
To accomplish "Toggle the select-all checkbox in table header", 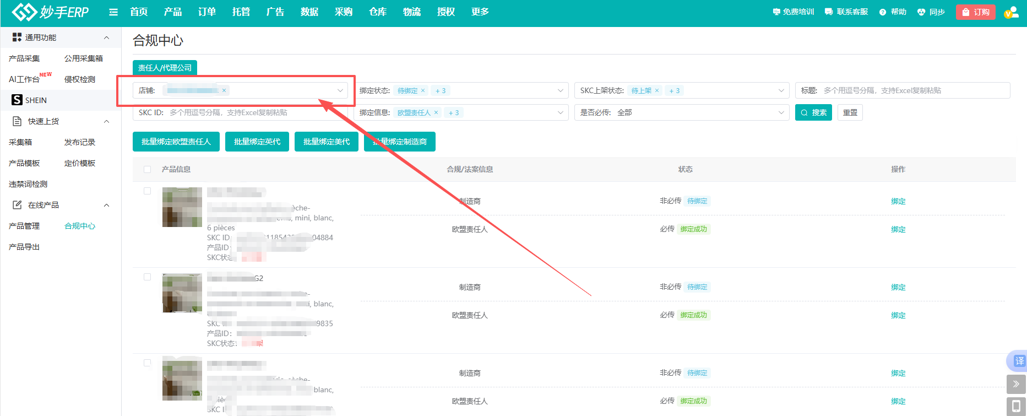I will coord(147,169).
